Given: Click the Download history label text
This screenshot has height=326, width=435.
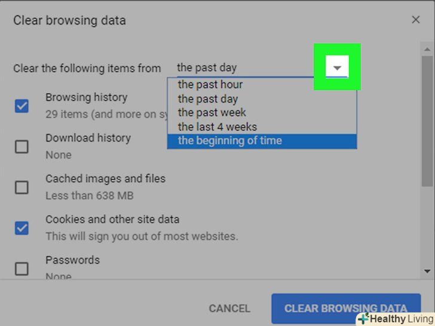Looking at the screenshot, I should (88, 138).
